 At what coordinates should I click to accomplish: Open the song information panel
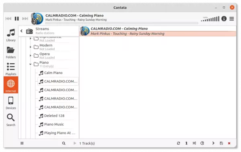pos(224,19)
